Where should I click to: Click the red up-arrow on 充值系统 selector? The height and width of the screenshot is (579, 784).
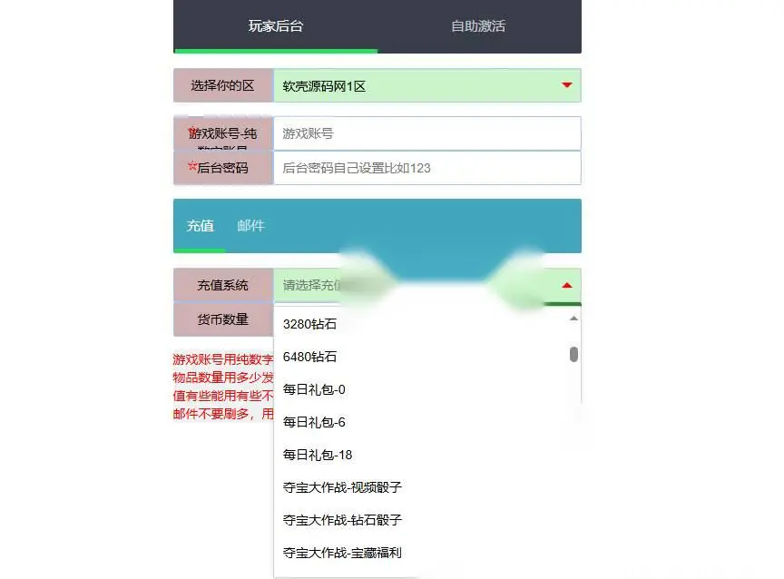tap(566, 286)
